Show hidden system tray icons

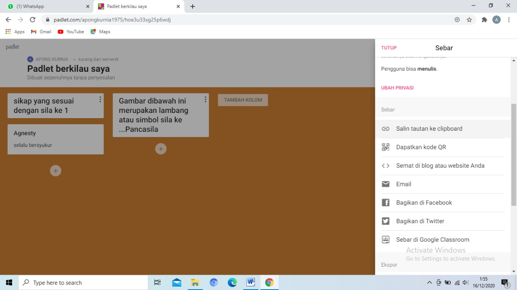[429, 283]
